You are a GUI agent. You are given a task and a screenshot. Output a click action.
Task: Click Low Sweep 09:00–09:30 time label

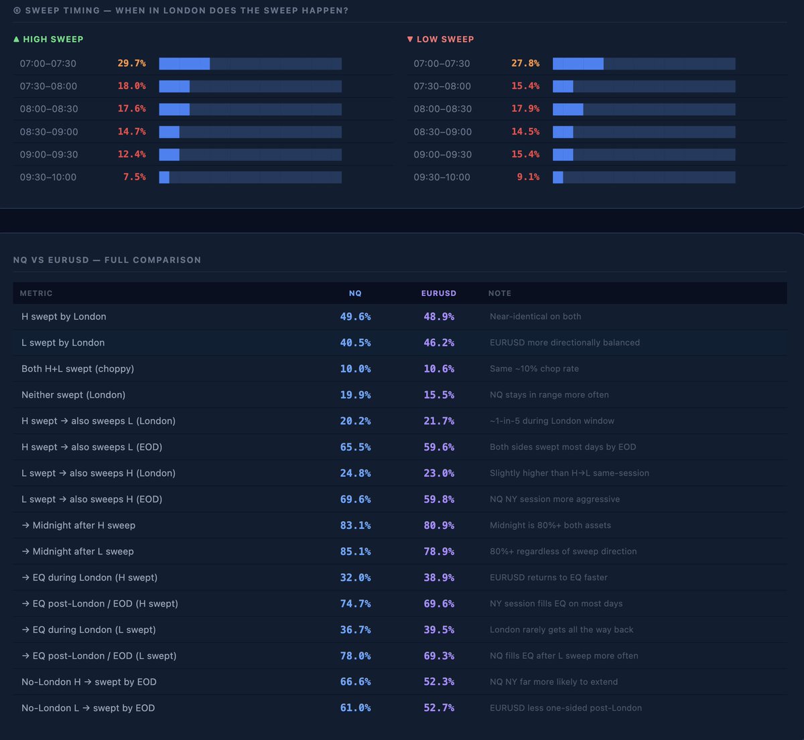click(x=442, y=155)
